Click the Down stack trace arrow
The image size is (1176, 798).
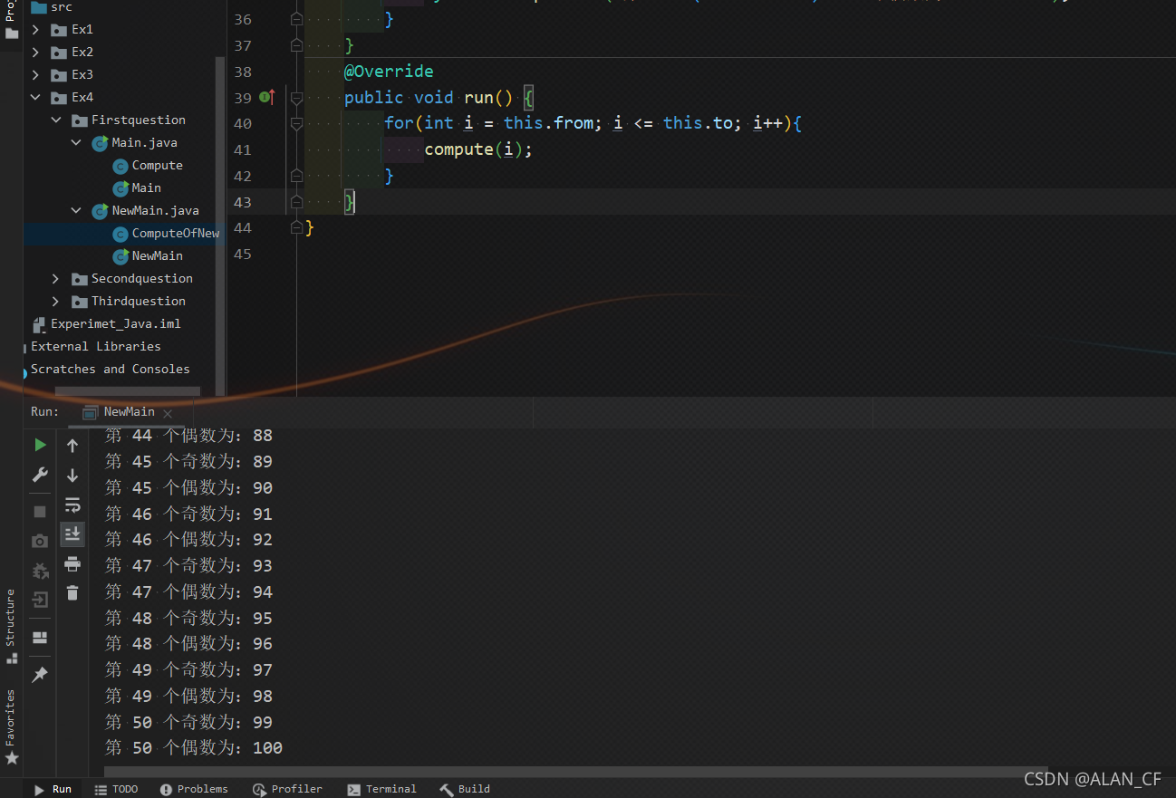[73, 475]
